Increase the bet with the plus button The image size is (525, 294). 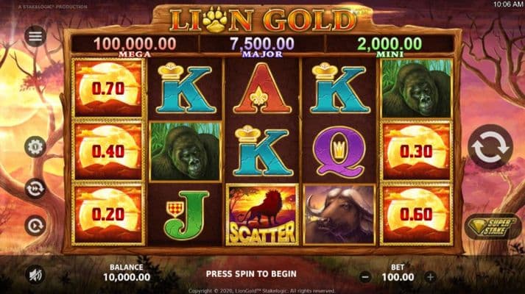click(x=430, y=277)
